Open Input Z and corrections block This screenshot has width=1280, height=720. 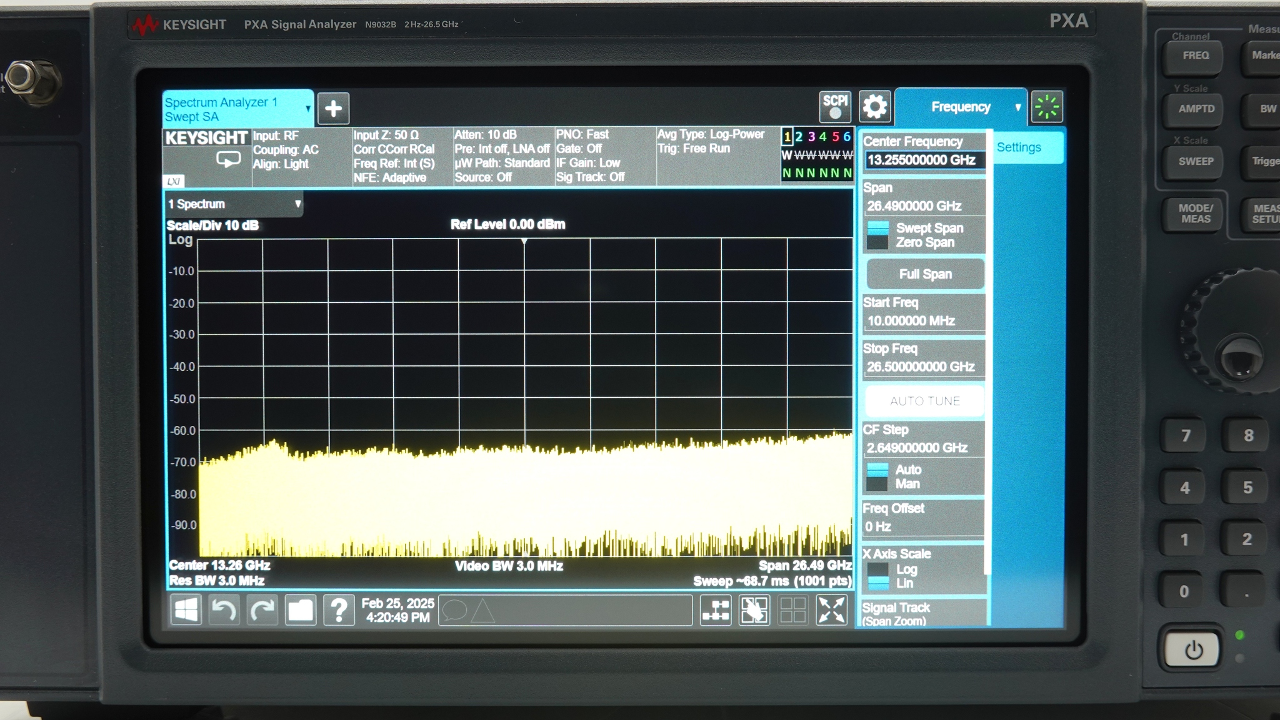coord(402,156)
